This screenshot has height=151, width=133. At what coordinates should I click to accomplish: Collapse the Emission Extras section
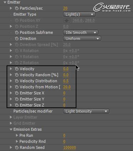click(x=11, y=129)
